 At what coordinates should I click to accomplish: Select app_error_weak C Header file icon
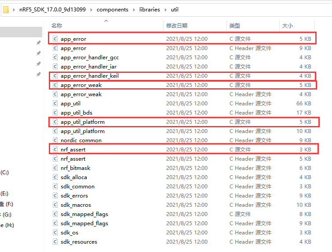coord(55,94)
